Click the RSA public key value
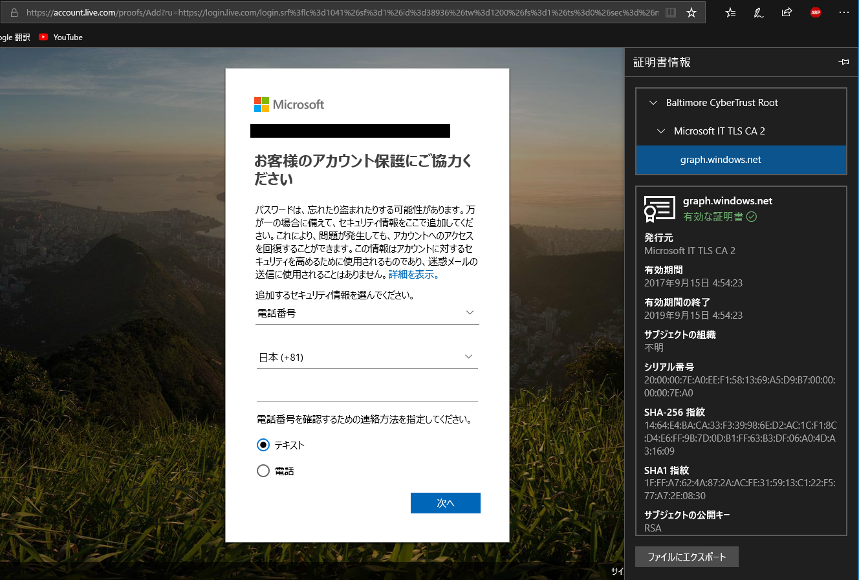Screen dimensions: 859x580 pyautogui.click(x=653, y=528)
